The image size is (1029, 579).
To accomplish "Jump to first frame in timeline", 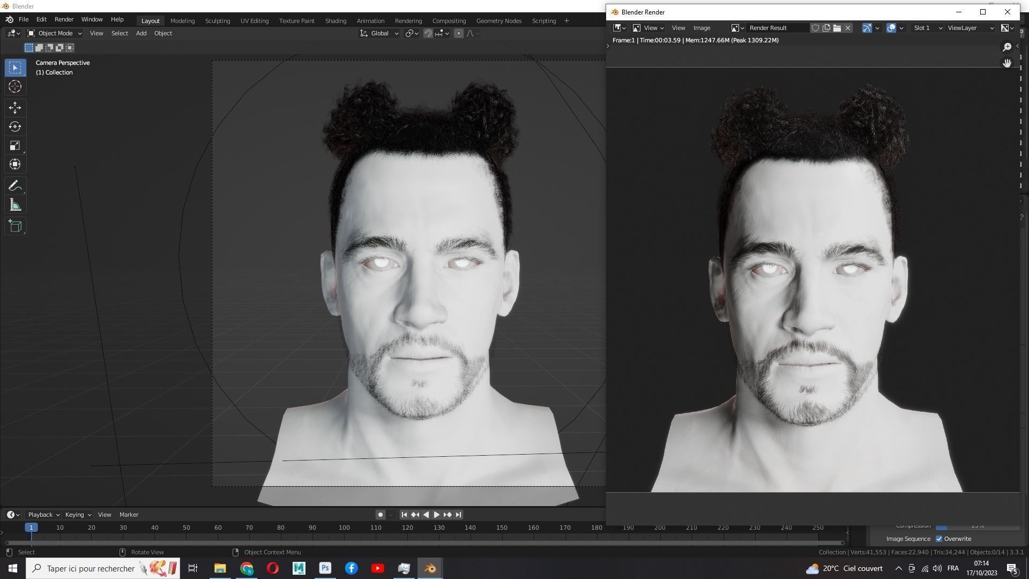I will pyautogui.click(x=404, y=515).
